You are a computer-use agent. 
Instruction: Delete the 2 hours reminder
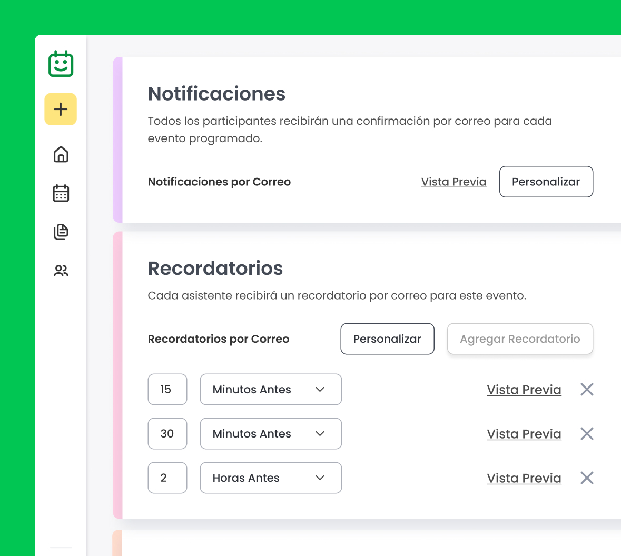(587, 478)
